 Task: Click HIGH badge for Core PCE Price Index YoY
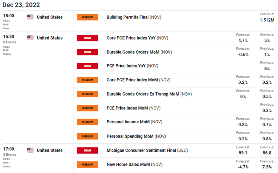87,38
